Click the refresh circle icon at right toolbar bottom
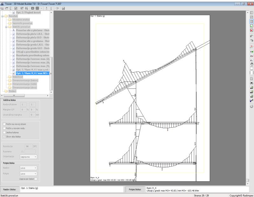This screenshot has width=254, height=197. (251, 106)
